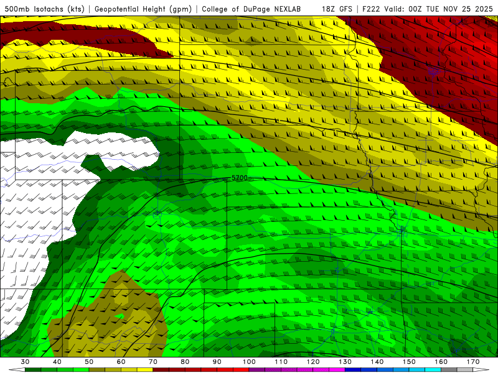Screen dimensions: 498x373
Task: Click the '120' value on the color scale
Action: (x=313, y=362)
